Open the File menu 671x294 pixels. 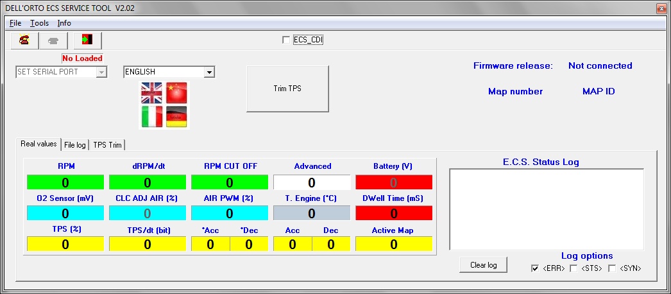pyautogui.click(x=15, y=23)
